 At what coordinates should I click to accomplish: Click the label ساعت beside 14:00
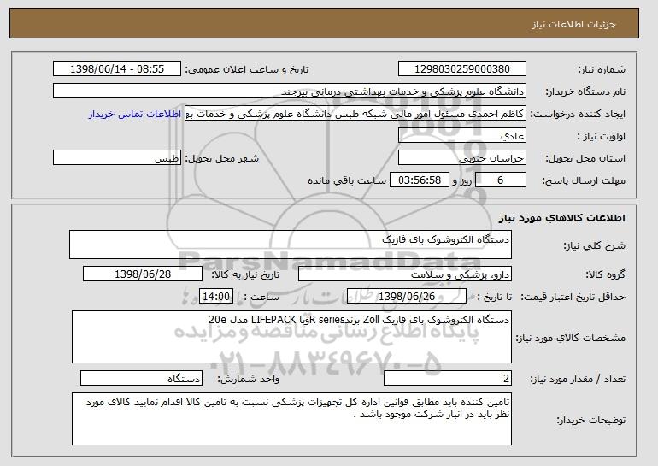pyautogui.click(x=261, y=297)
